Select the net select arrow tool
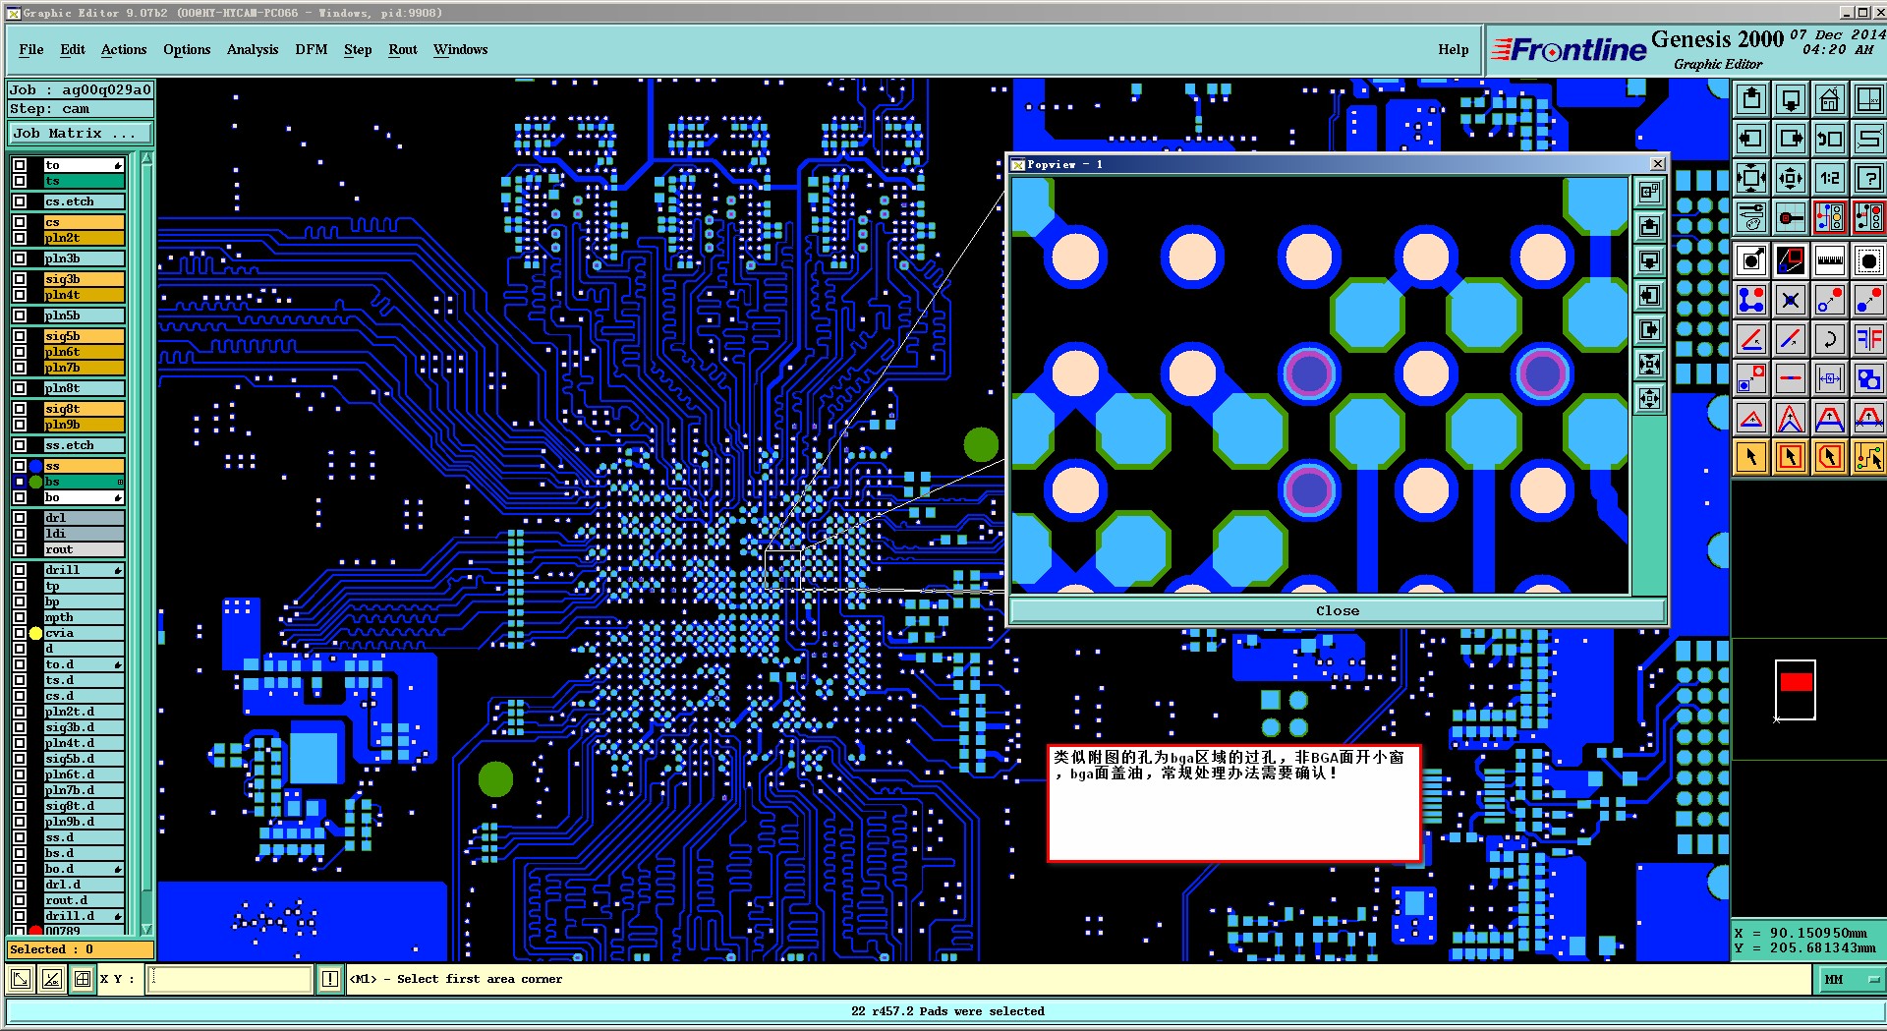 [1868, 457]
